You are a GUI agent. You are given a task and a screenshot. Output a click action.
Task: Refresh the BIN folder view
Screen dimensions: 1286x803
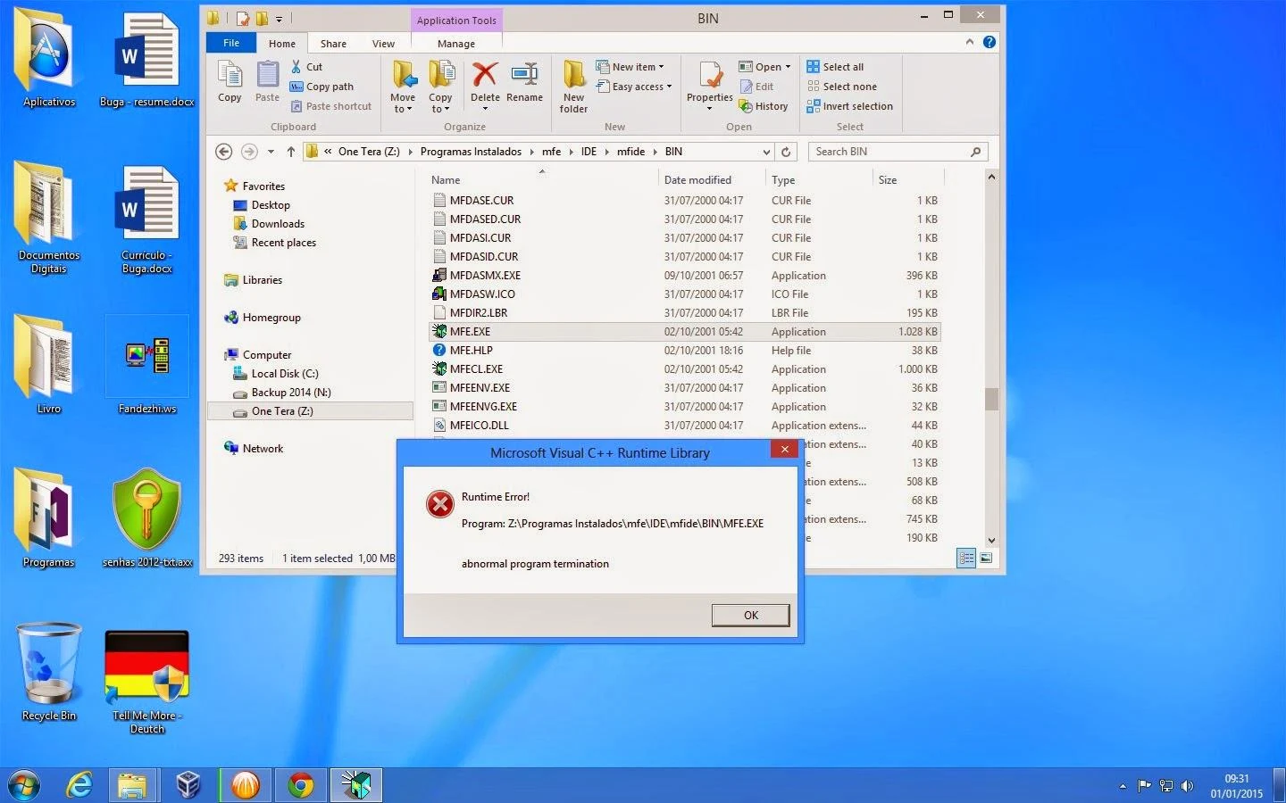click(x=786, y=152)
